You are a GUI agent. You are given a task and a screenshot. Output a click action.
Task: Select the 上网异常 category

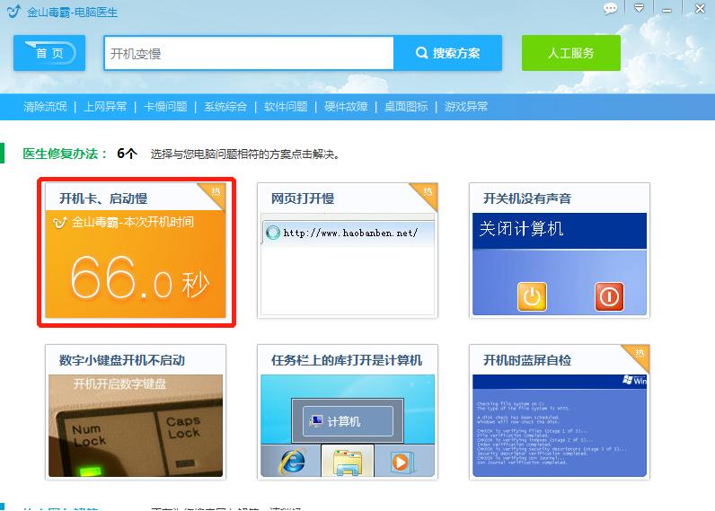pos(105,107)
